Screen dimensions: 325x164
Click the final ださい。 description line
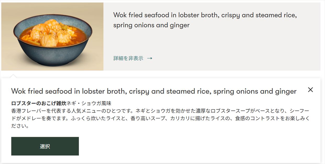coord(20,126)
